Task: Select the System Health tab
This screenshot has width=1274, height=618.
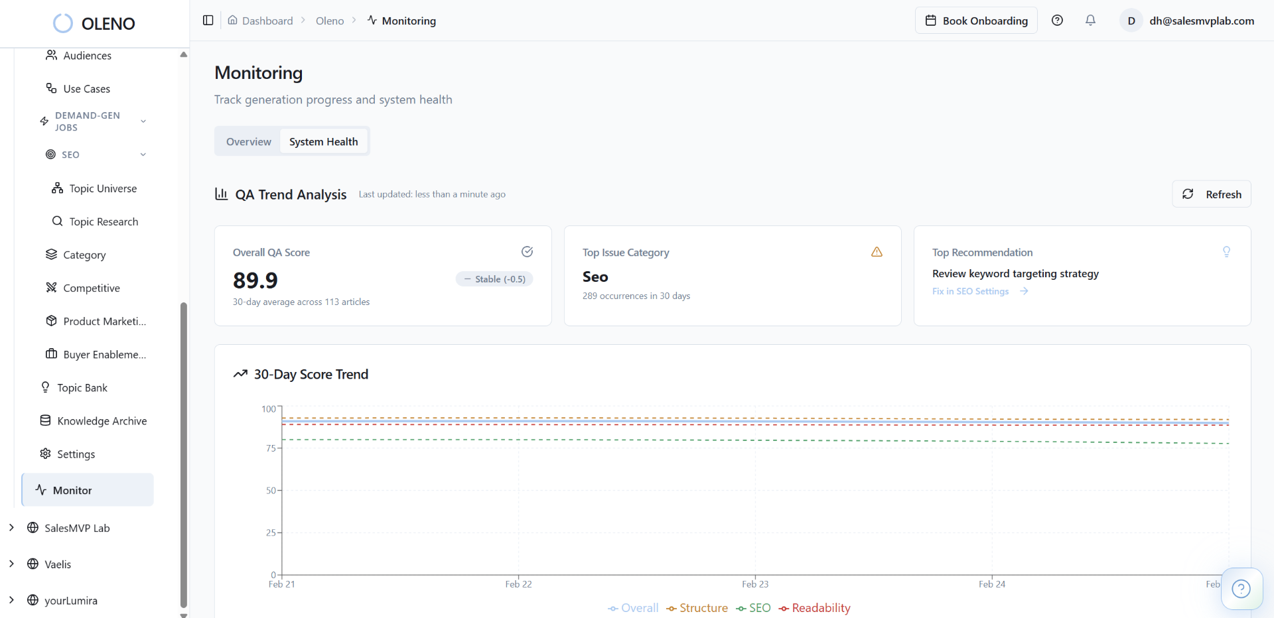Action: click(324, 141)
